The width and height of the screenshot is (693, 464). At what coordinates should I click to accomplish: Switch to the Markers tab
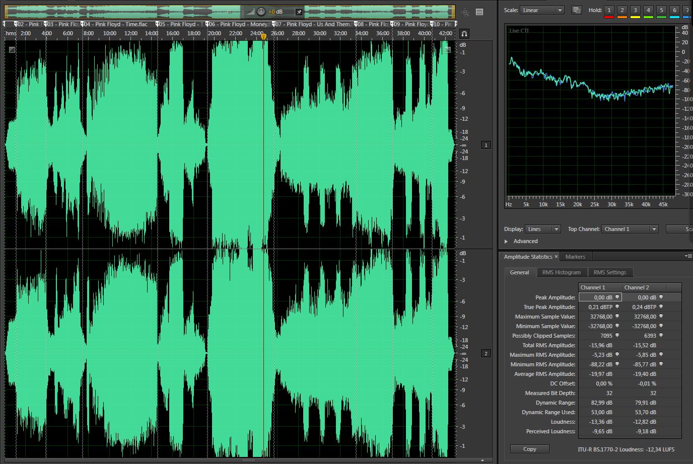tap(575, 257)
